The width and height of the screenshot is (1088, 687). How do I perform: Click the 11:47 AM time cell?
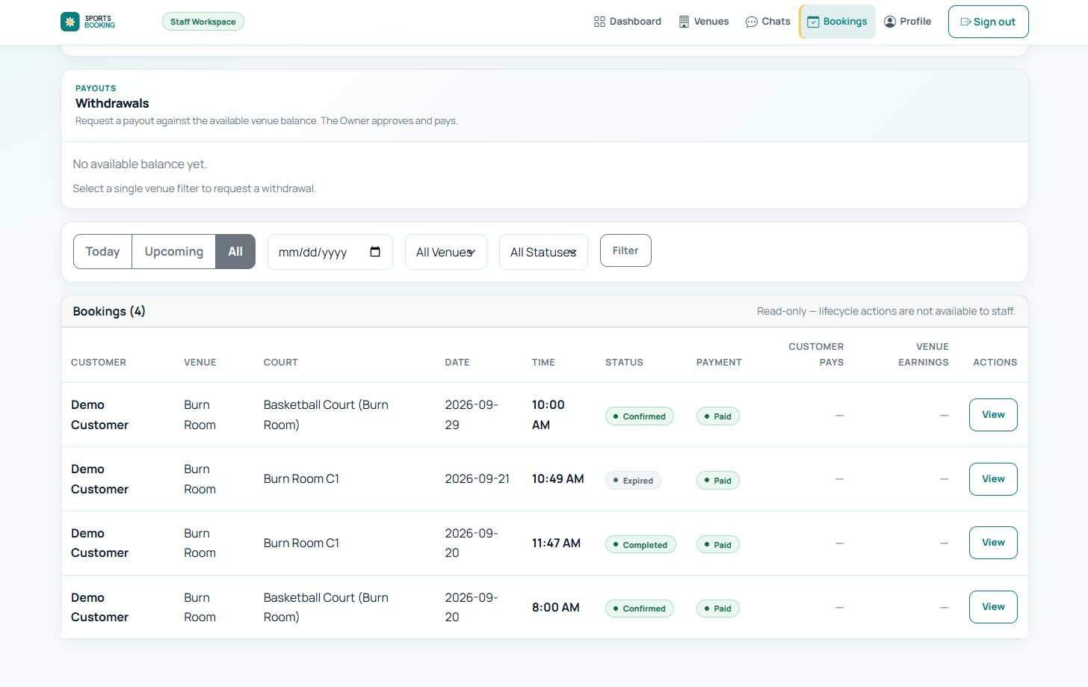[556, 543]
